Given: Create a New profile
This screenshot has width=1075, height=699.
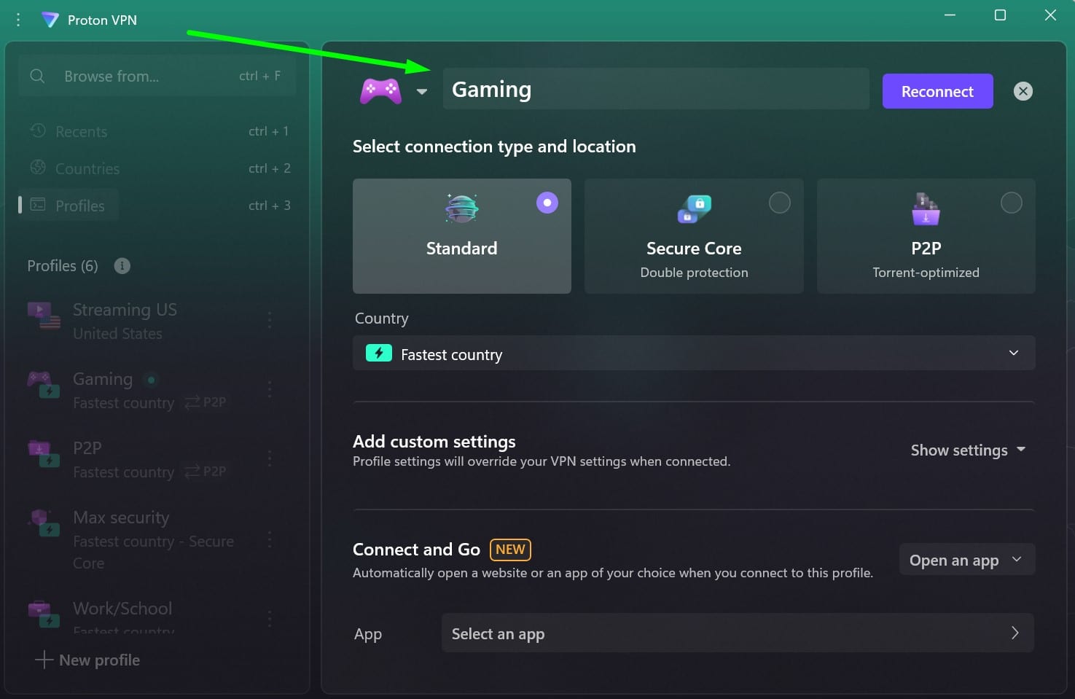Looking at the screenshot, I should coord(87,660).
